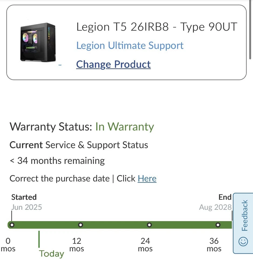Click Here to correct the purchase date
253x270 pixels.
pos(147,178)
